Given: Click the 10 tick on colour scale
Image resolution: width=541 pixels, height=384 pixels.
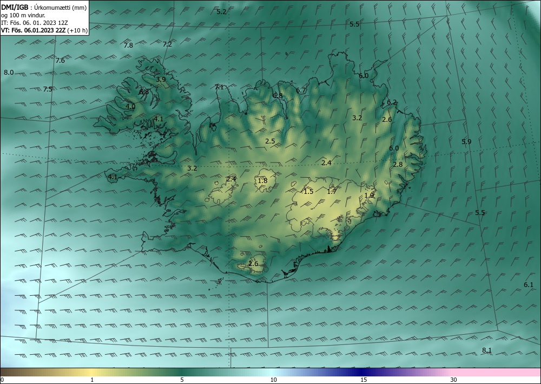Looking at the screenshot, I should [x=274, y=380].
